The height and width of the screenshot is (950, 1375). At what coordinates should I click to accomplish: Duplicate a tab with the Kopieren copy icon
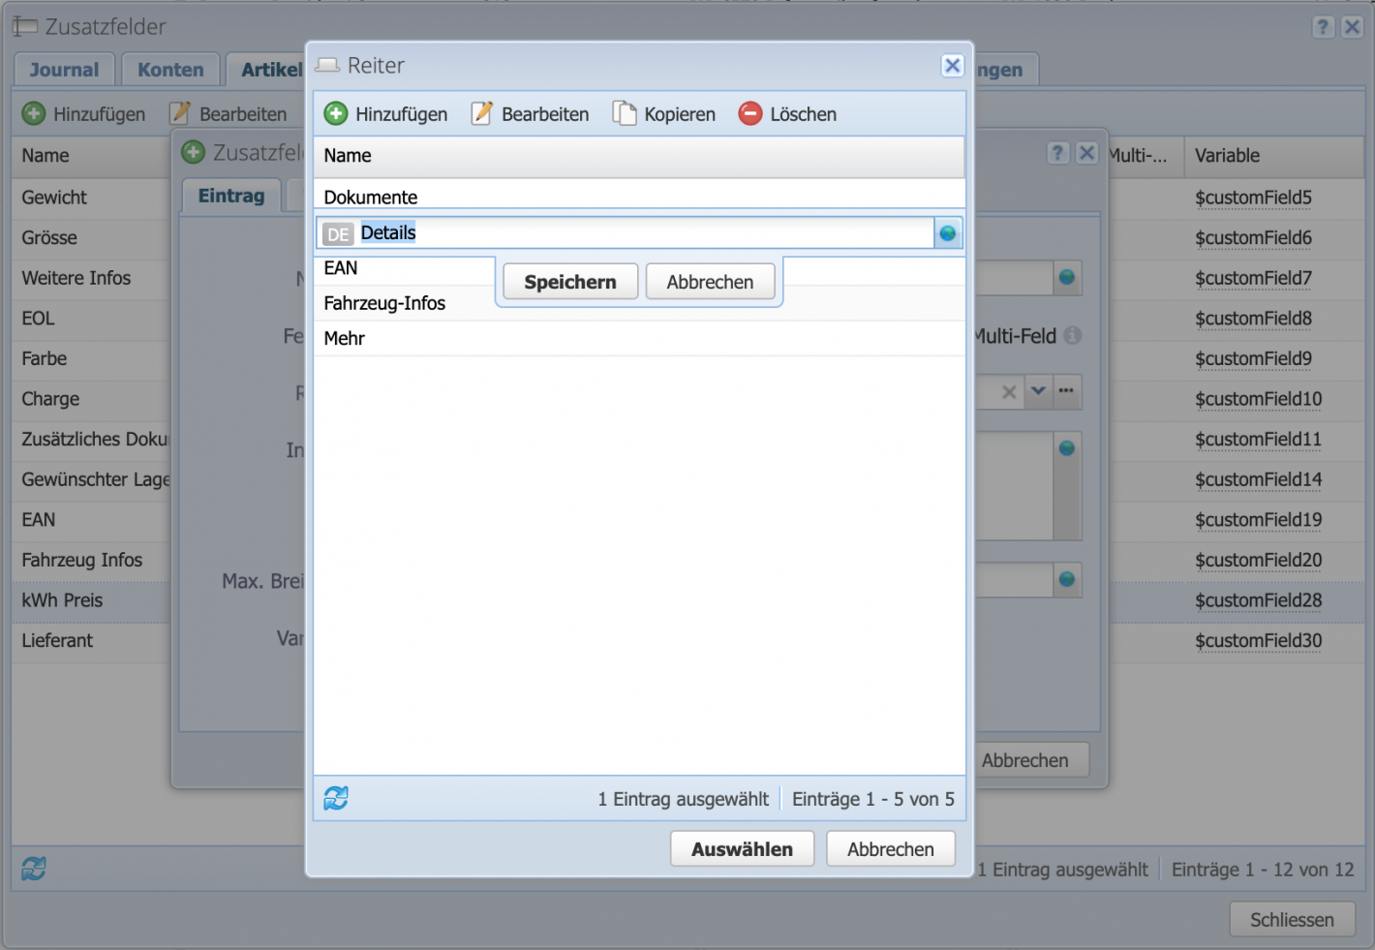625,113
